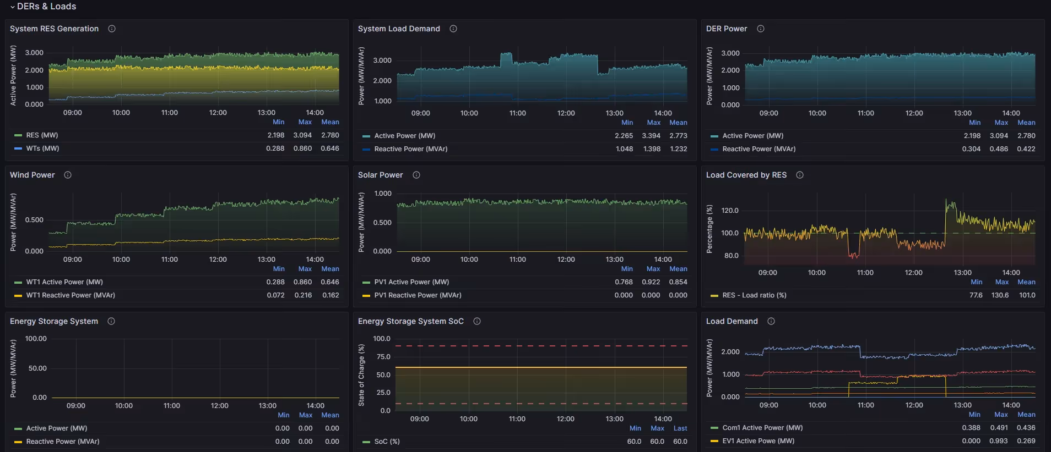Sort DER Power legend by Max
Image resolution: width=1051 pixels, height=452 pixels.
click(x=1001, y=123)
